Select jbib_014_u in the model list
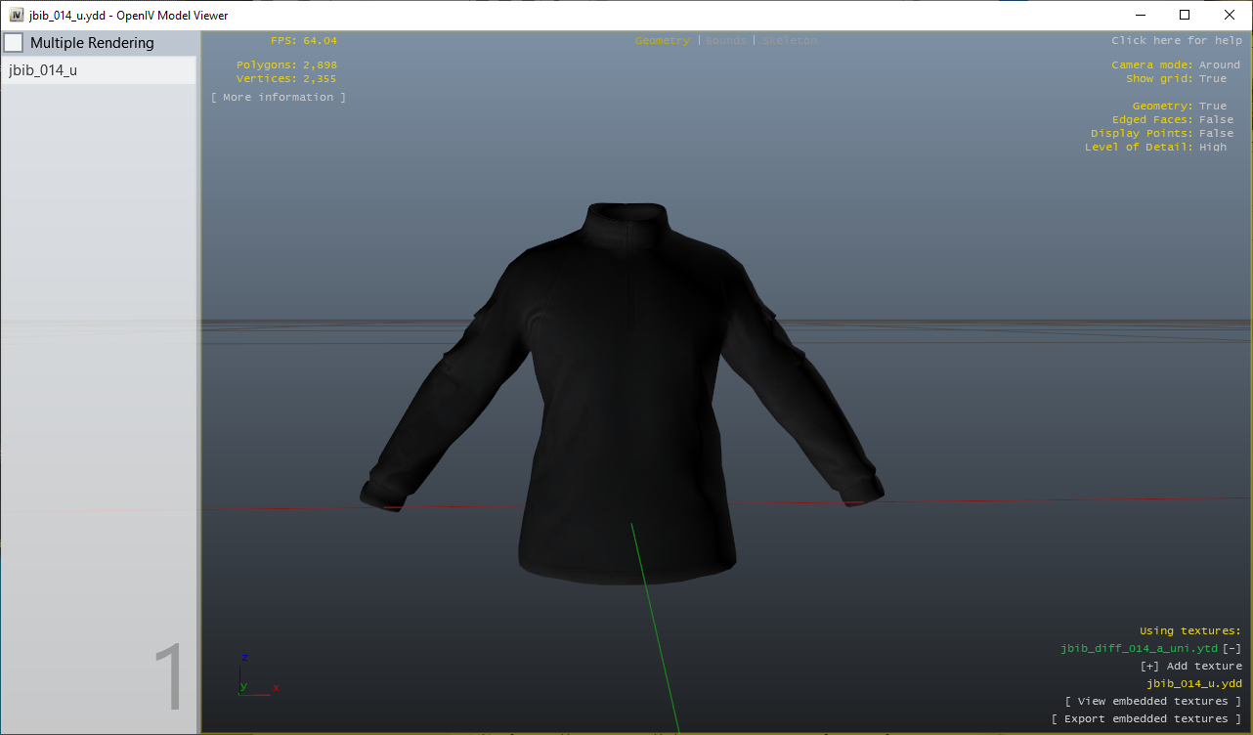Image resolution: width=1253 pixels, height=735 pixels. (x=44, y=69)
